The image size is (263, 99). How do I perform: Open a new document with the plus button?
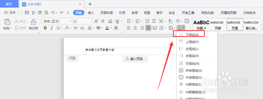click(x=90, y=4)
